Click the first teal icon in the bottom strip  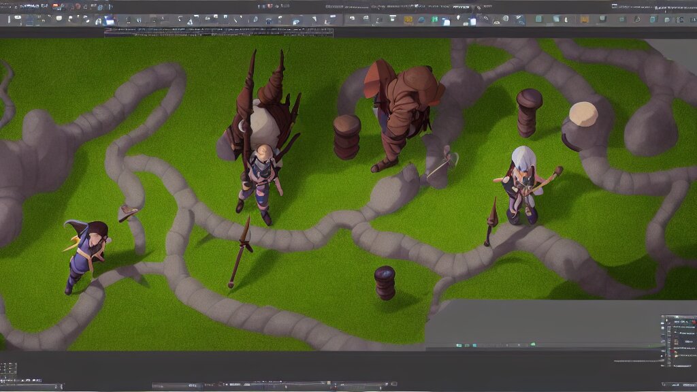click(460, 345)
